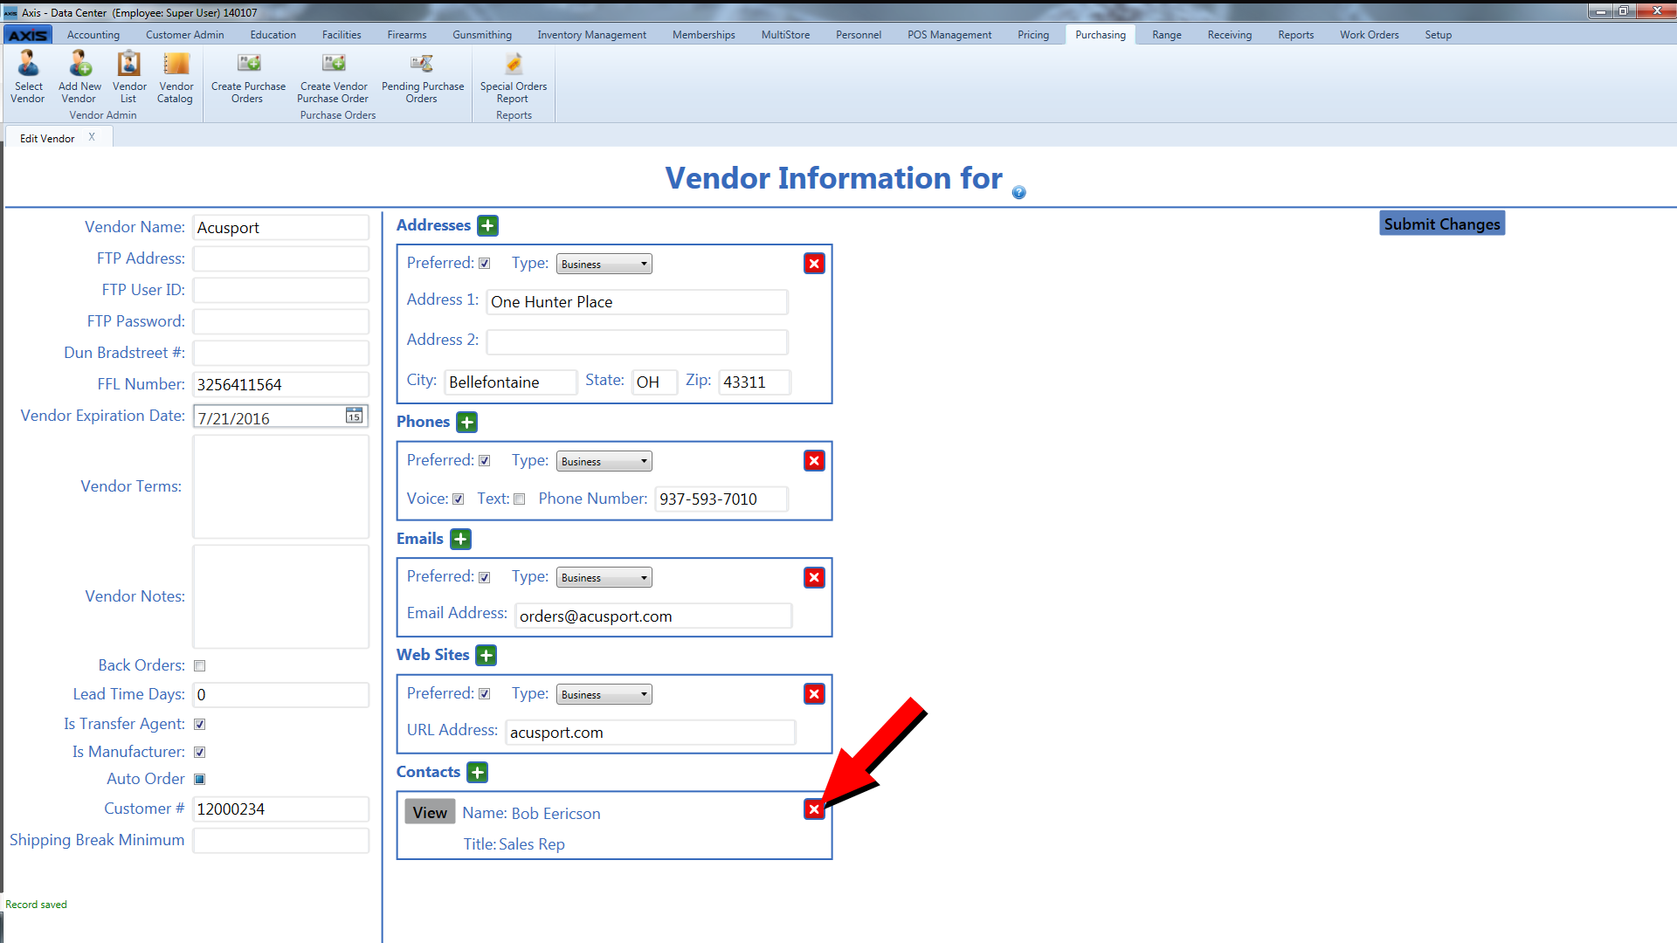1677x943 pixels.
Task: Enable the Text checkbox for phone
Action: [x=520, y=499]
